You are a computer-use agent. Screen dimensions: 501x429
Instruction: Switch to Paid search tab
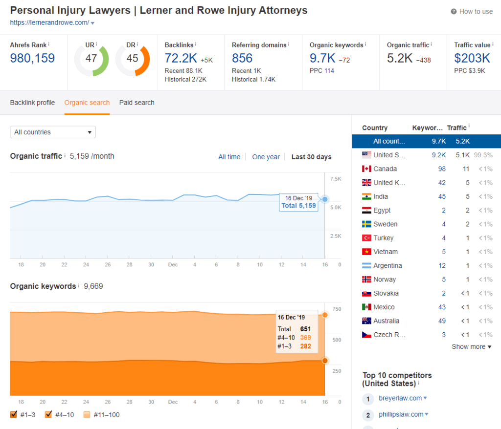pyautogui.click(x=137, y=103)
